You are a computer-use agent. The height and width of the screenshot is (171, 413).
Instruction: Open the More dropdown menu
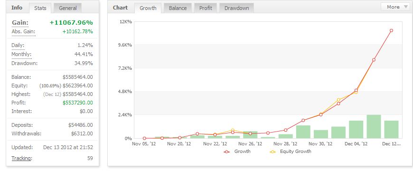396,7
